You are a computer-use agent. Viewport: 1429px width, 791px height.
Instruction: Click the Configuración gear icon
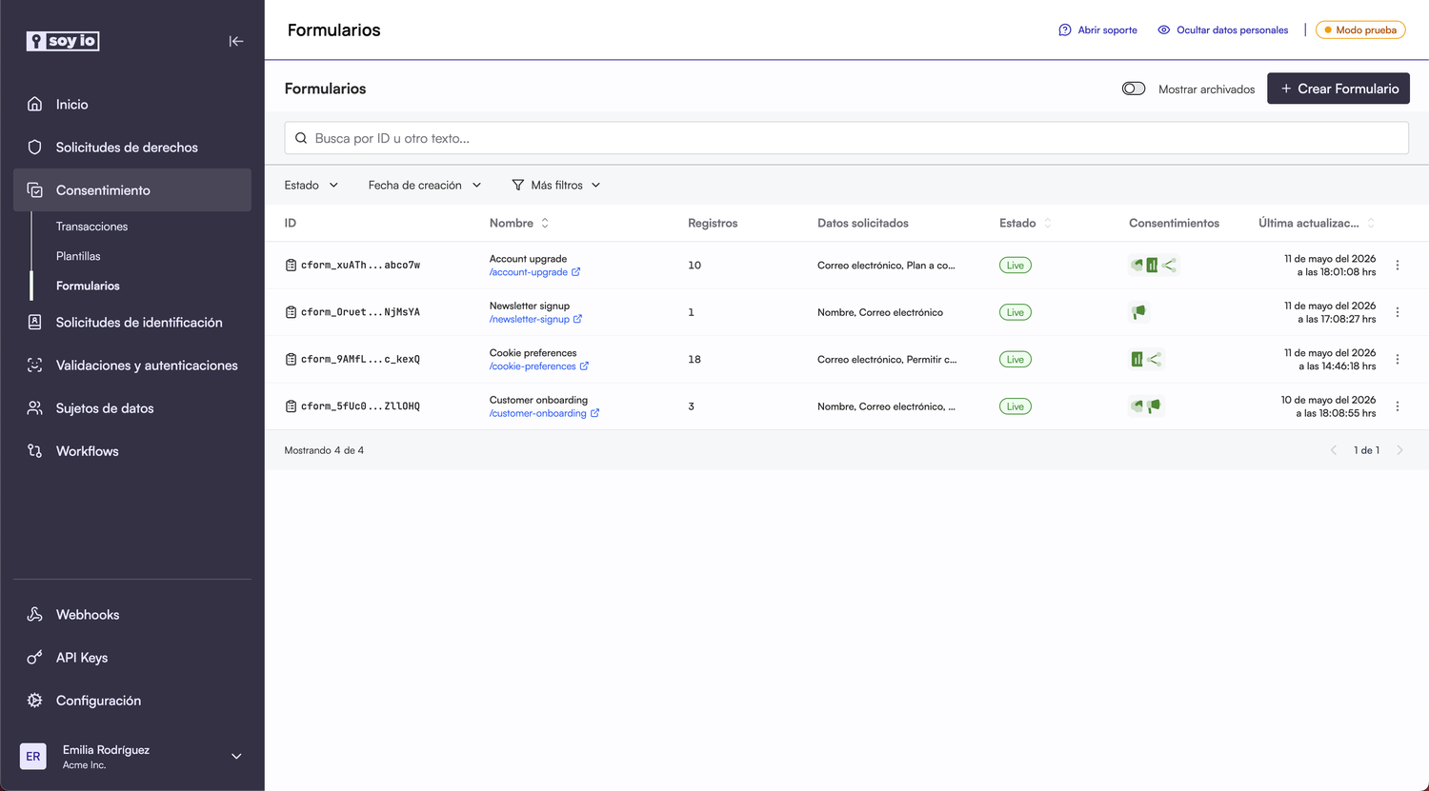35,700
